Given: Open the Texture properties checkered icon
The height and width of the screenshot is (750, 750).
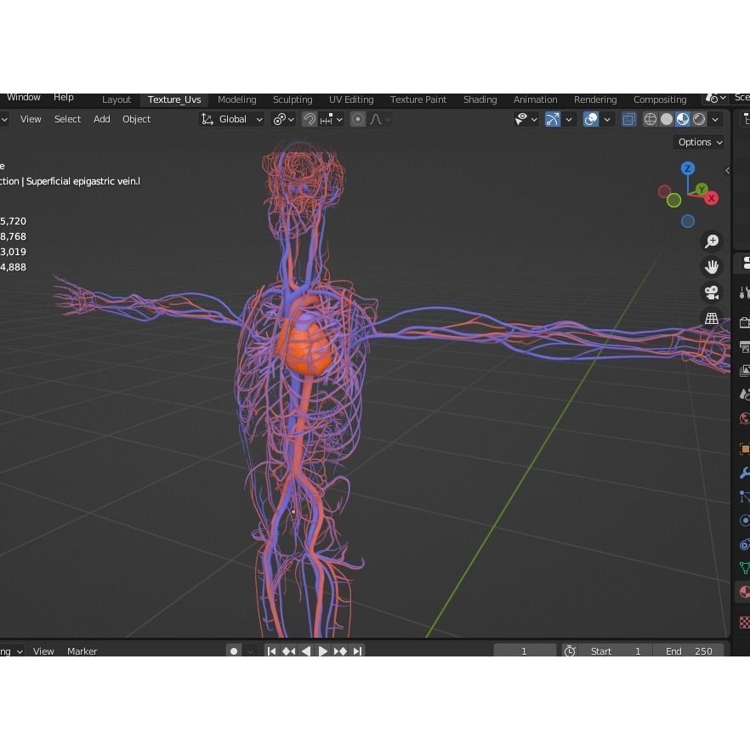Looking at the screenshot, I should pyautogui.click(x=742, y=622).
